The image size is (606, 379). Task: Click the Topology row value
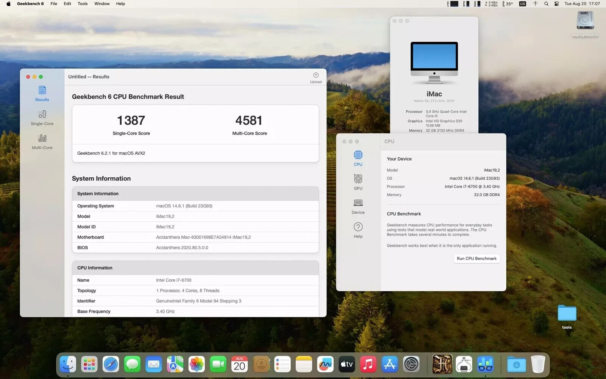(x=187, y=291)
